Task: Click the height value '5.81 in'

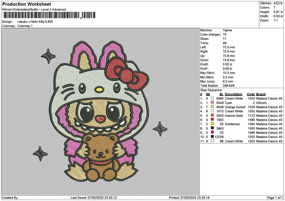Action: click(x=278, y=12)
